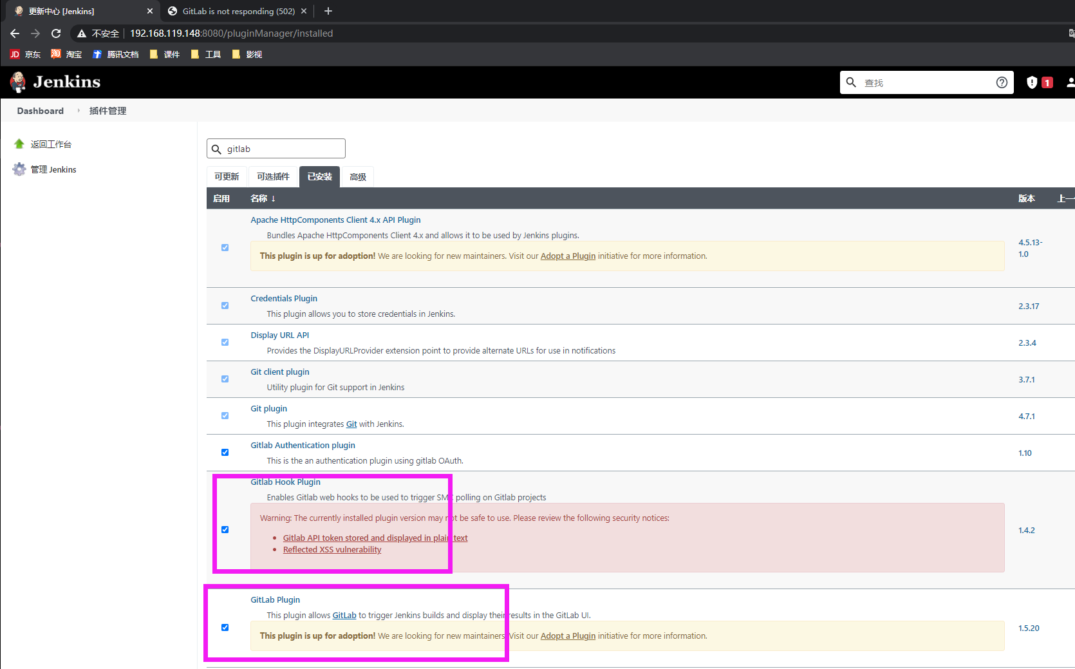Click Adopt a Plugin link under GitLab Plugin

click(x=568, y=636)
